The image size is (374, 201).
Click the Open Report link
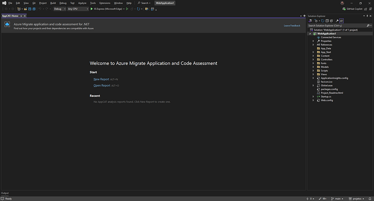pos(102,86)
